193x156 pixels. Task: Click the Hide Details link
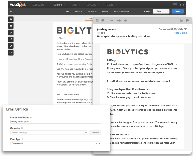(x=181, y=33)
